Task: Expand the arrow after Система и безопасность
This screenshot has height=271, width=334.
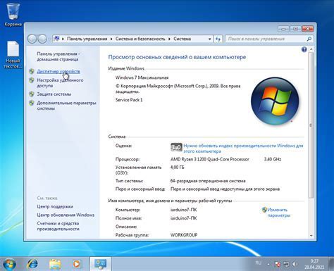Action: [169, 39]
